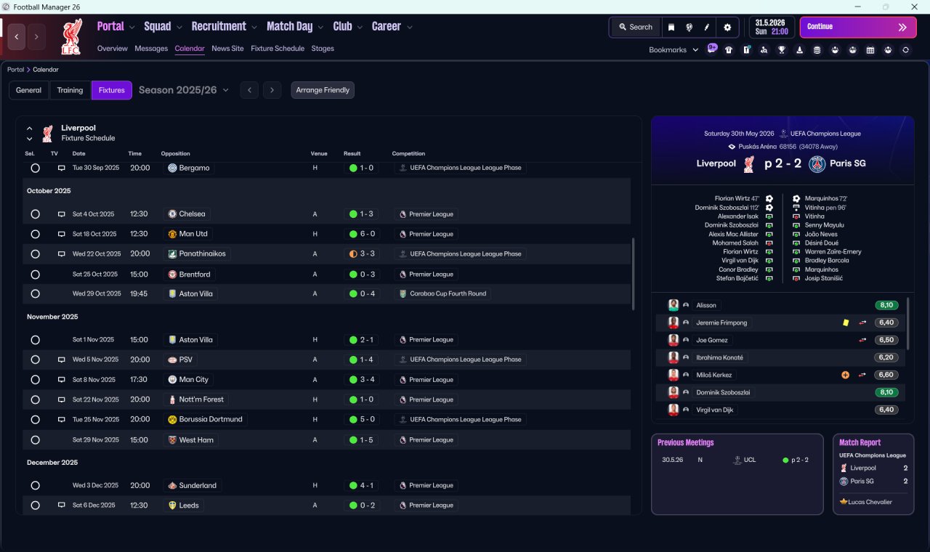Screen dimensions: 930x552
Task: Click the Search button
Action: pos(636,27)
